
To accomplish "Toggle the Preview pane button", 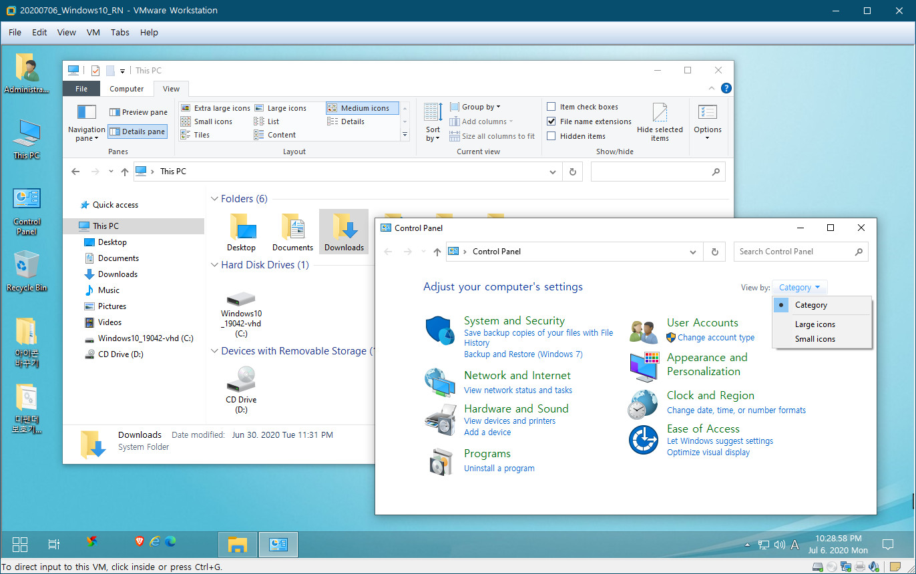I will [138, 112].
